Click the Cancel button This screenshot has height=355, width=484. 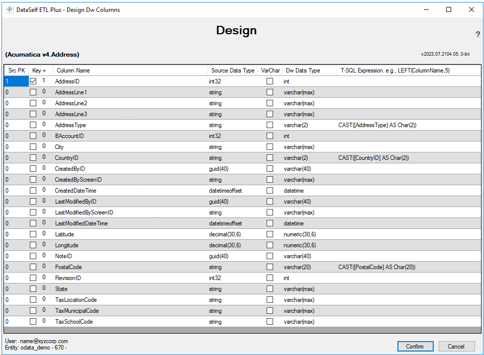click(456, 346)
